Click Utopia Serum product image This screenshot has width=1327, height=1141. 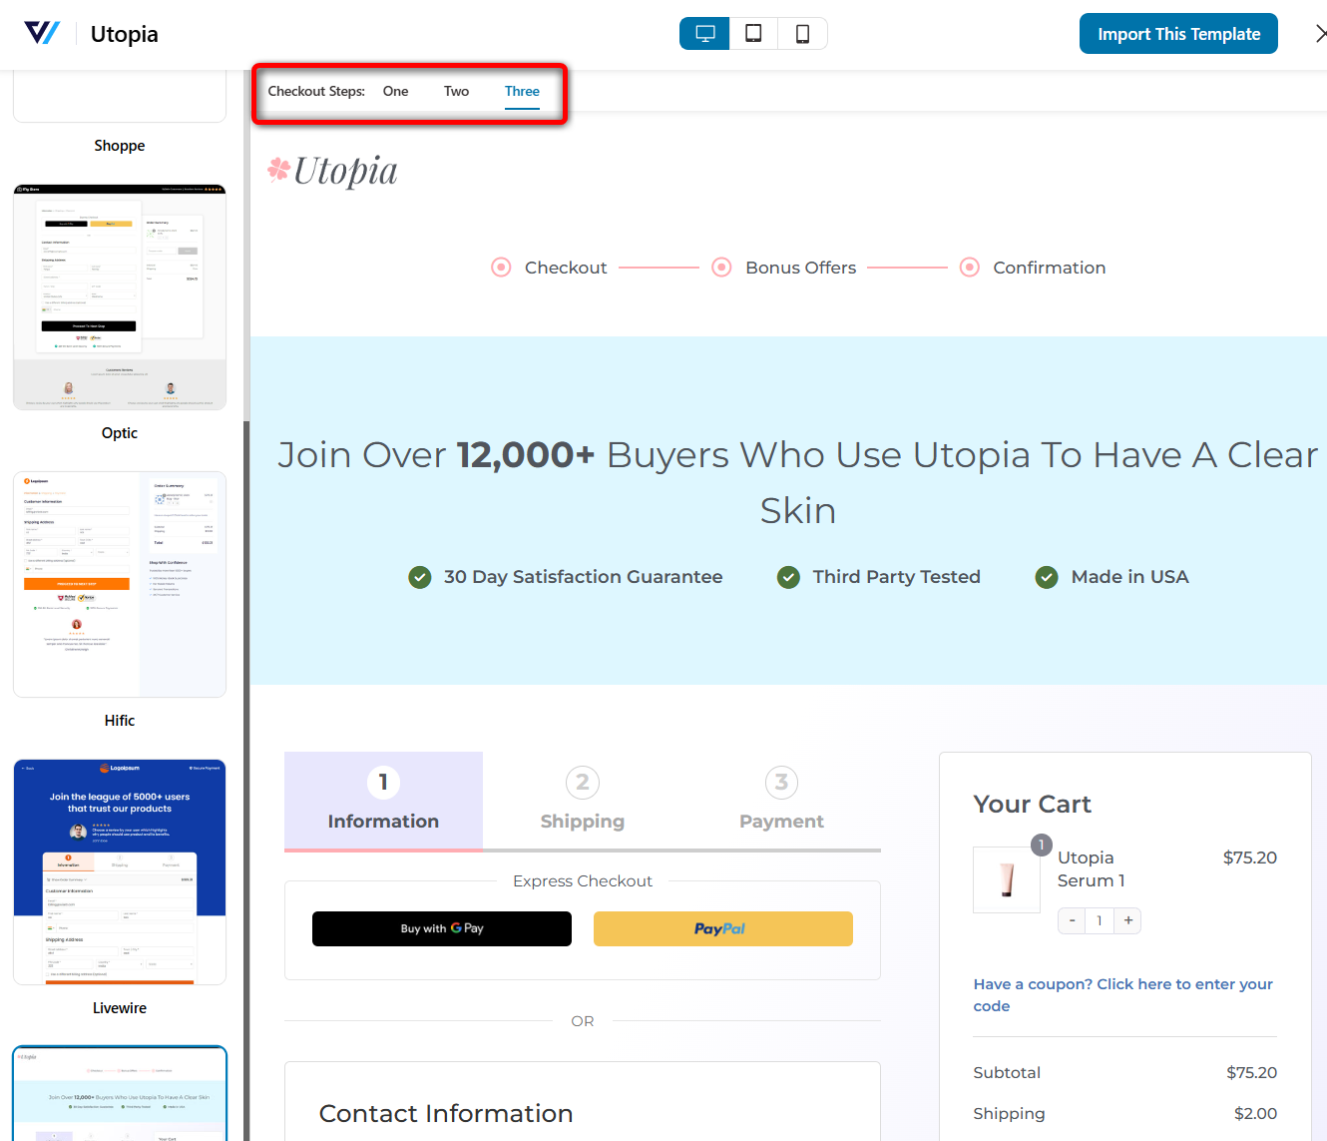coord(1007,879)
